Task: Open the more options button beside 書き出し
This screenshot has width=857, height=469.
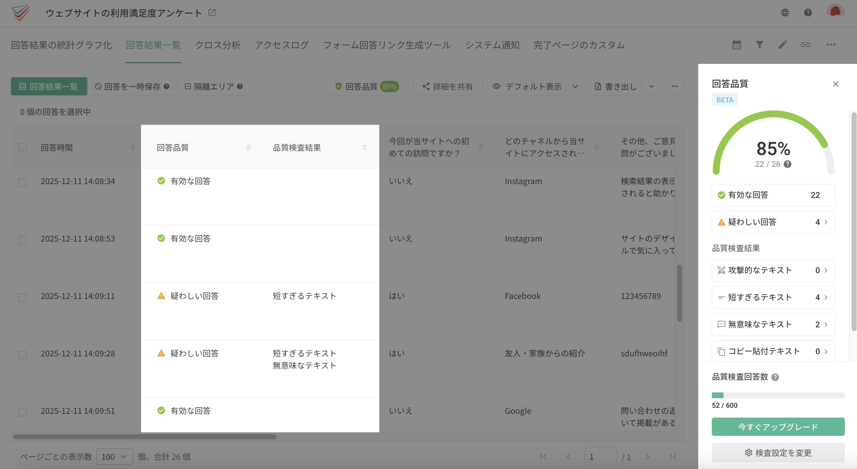Action: (x=675, y=86)
